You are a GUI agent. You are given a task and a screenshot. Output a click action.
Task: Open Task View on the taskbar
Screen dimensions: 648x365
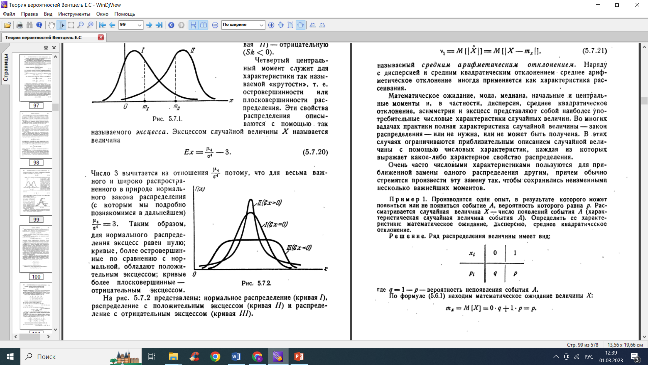pyautogui.click(x=152, y=357)
